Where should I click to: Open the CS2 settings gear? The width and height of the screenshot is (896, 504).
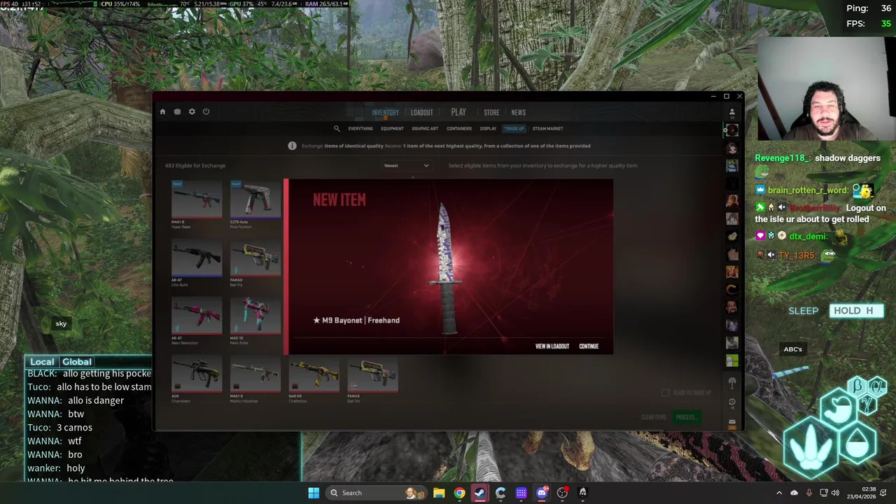pyautogui.click(x=192, y=112)
